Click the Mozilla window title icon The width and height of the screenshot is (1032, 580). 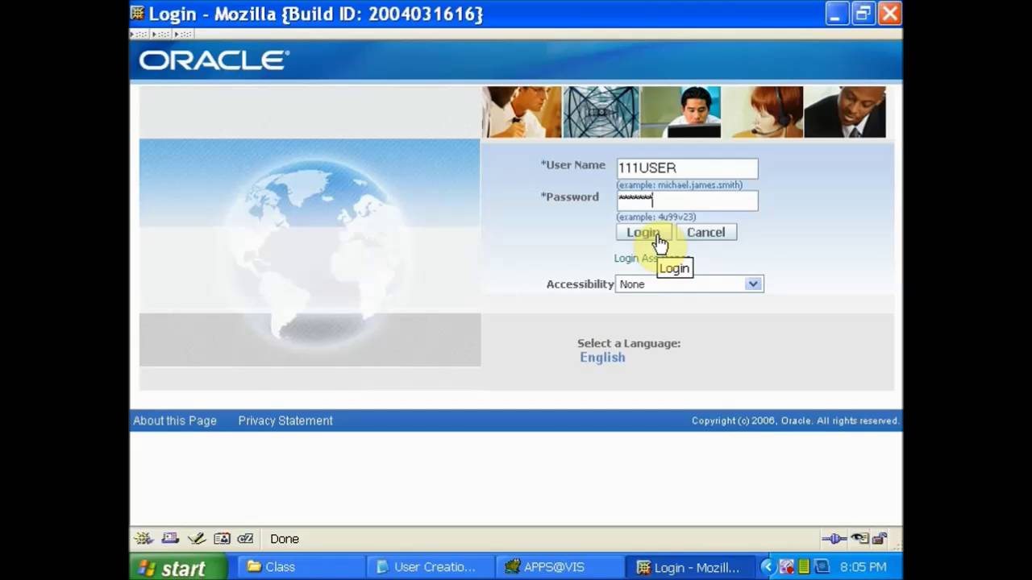[138, 13]
